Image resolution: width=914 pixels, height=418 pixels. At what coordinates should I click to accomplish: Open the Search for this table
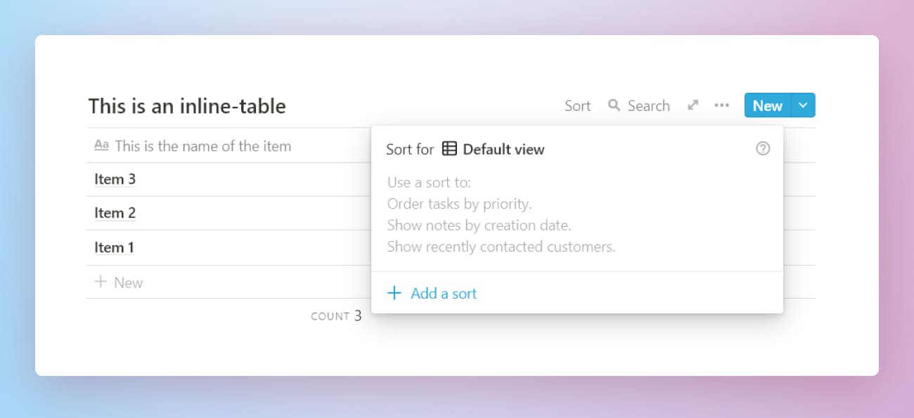coord(638,105)
